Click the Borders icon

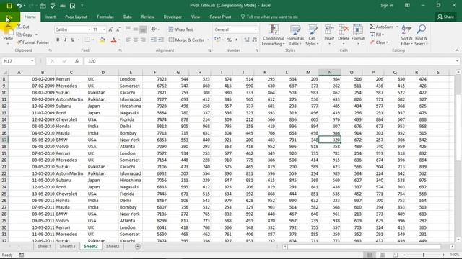point(87,40)
